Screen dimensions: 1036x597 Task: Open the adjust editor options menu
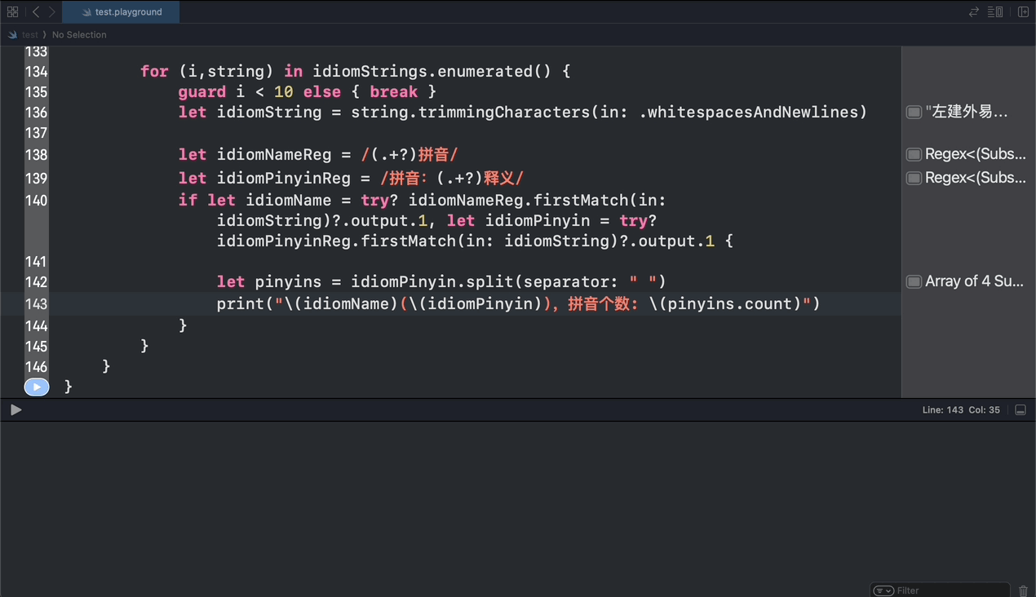point(995,11)
